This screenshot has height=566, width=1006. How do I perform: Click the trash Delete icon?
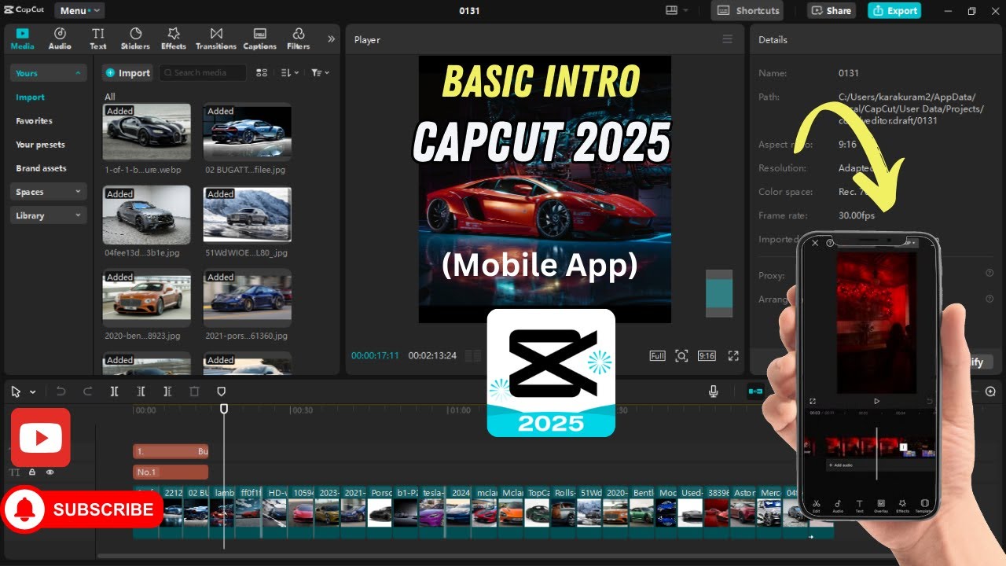pyautogui.click(x=194, y=391)
